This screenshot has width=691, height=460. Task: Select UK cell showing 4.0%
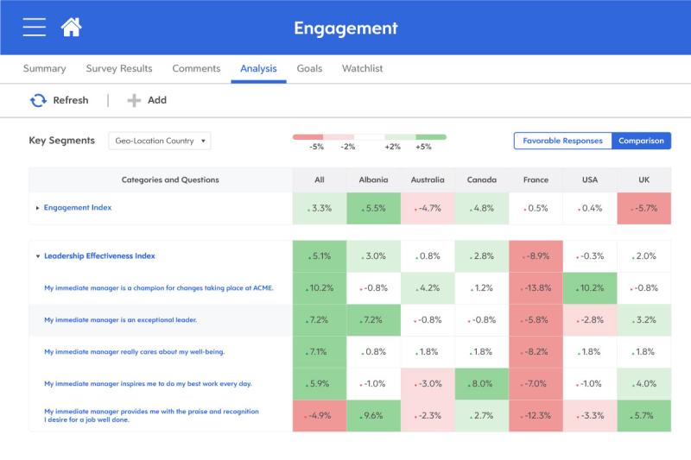643,384
